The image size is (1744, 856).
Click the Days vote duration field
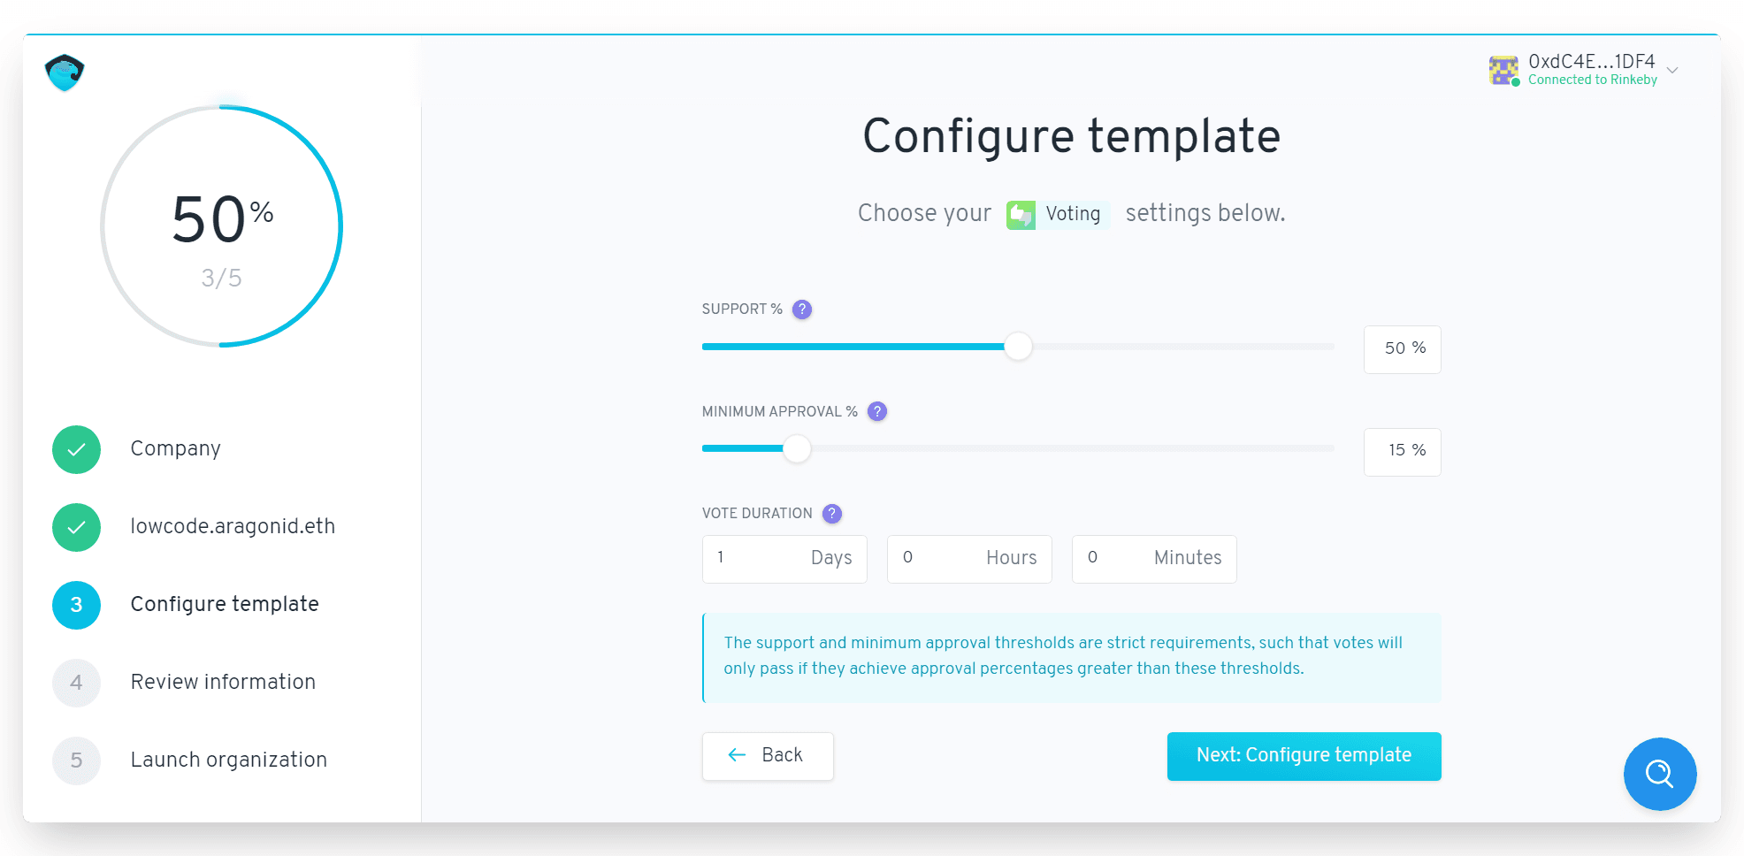tap(784, 559)
